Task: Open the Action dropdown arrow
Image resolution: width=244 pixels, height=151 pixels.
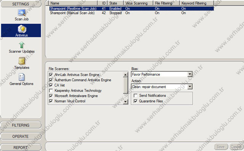Action: click(190, 87)
